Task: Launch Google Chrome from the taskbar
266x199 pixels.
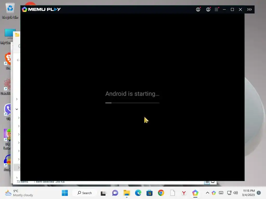Action: (161, 193)
